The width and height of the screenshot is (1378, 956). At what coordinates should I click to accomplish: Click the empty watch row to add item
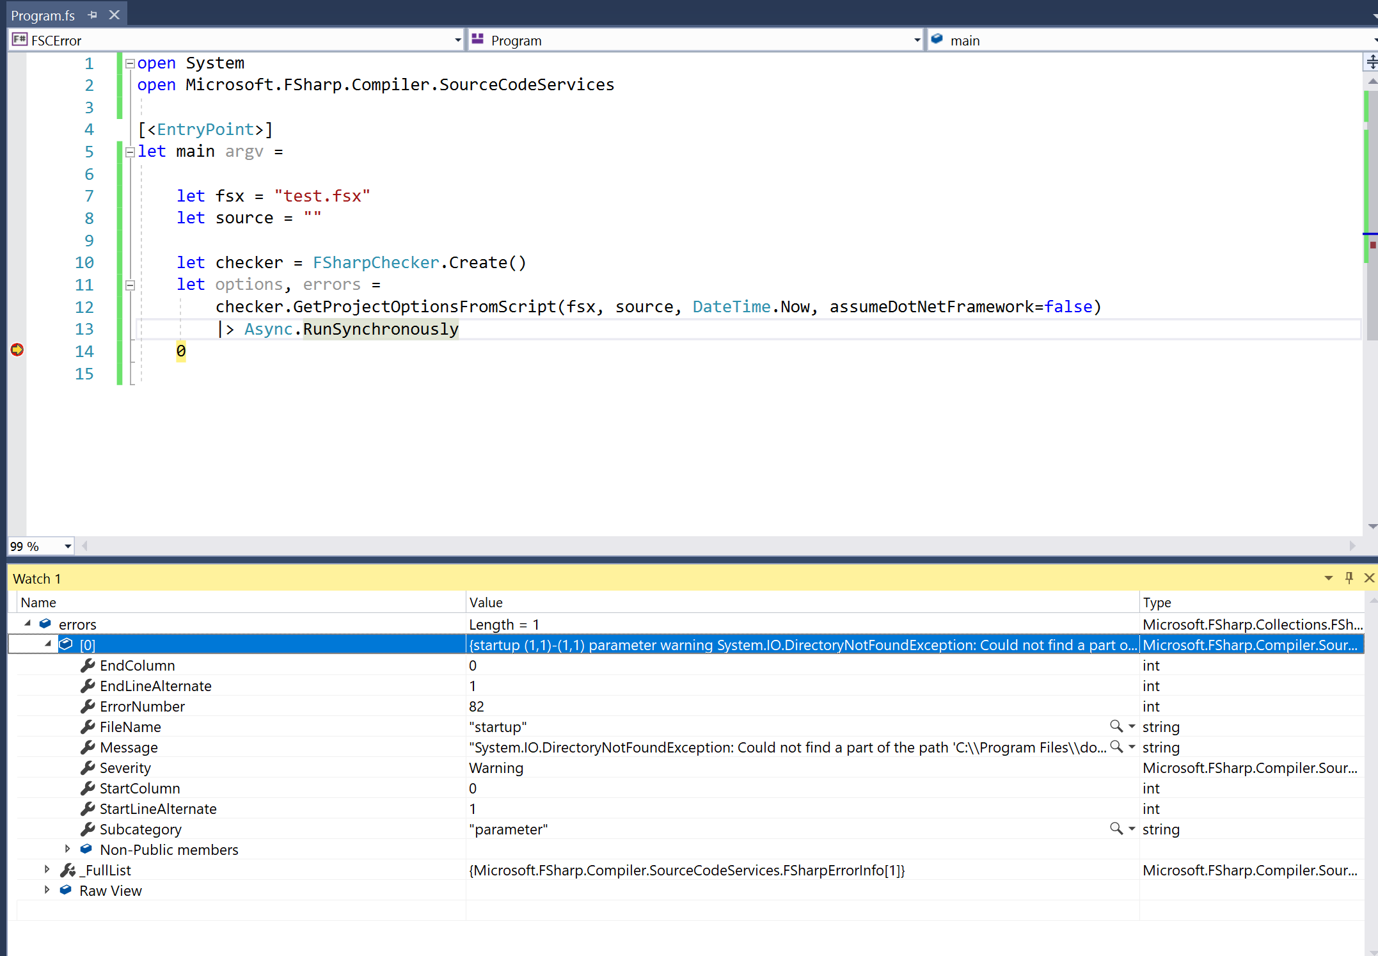tap(690, 911)
